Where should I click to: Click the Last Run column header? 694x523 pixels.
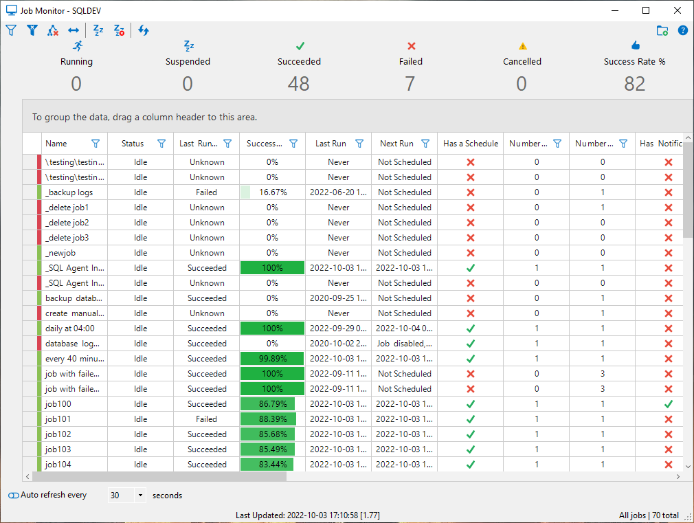(331, 144)
